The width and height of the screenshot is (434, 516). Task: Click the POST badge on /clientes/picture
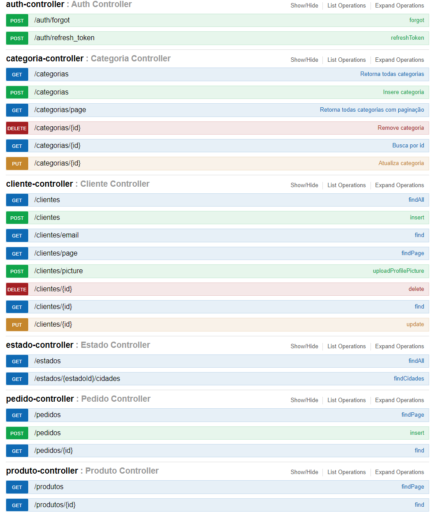17,271
